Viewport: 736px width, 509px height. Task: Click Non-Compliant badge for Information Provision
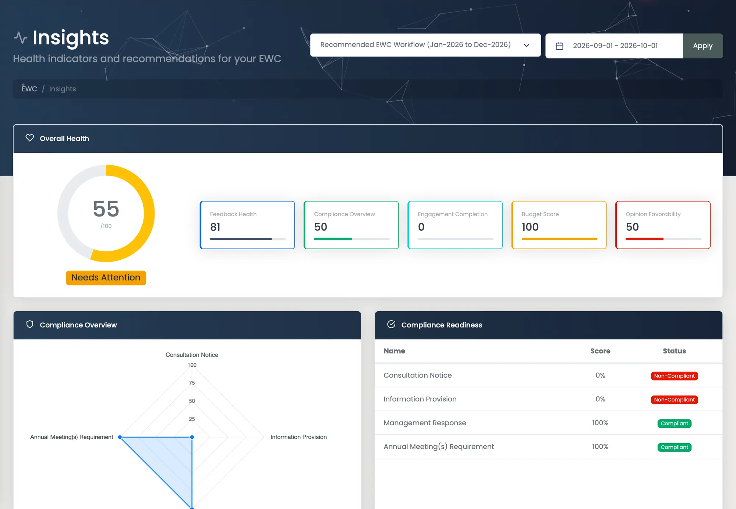[674, 400]
